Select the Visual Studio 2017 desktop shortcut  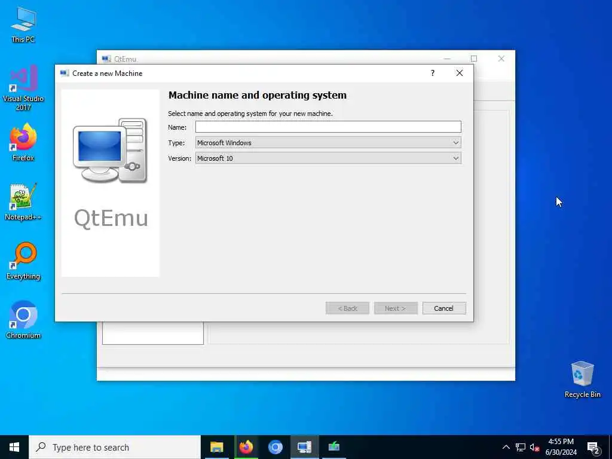(x=23, y=88)
